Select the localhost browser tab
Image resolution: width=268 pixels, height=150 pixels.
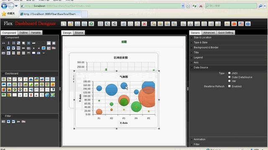tap(50, 14)
